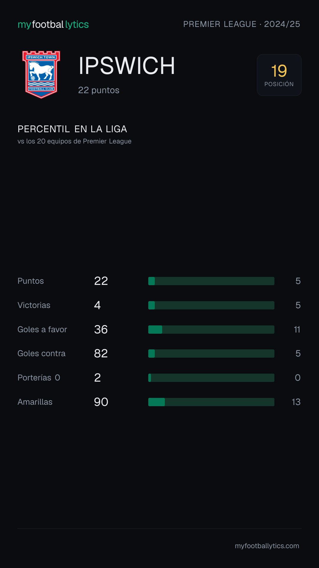Screen dimensions: 319x568
Task: Click the Goles contra value 82
Action: coord(101,354)
